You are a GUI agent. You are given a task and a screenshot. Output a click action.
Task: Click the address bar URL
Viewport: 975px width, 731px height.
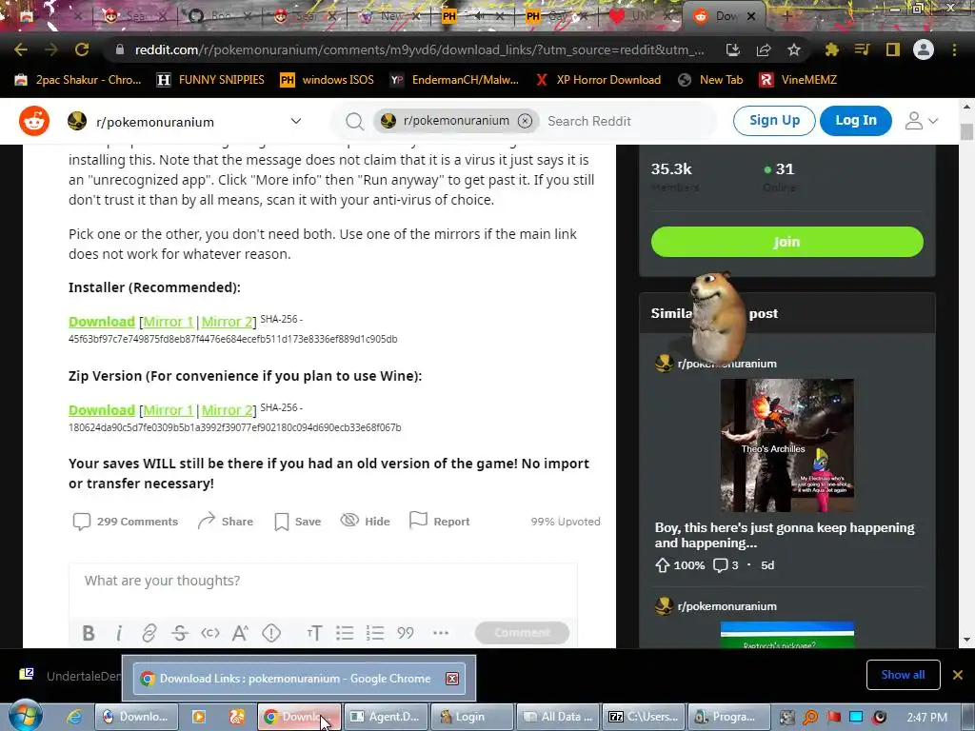(x=419, y=49)
